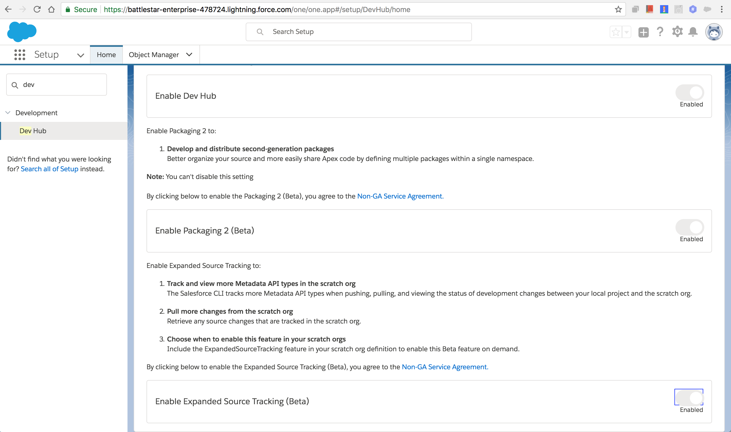Toggle Enable Expanded Source Tracking (Beta) switch
731x432 pixels.
[690, 398]
